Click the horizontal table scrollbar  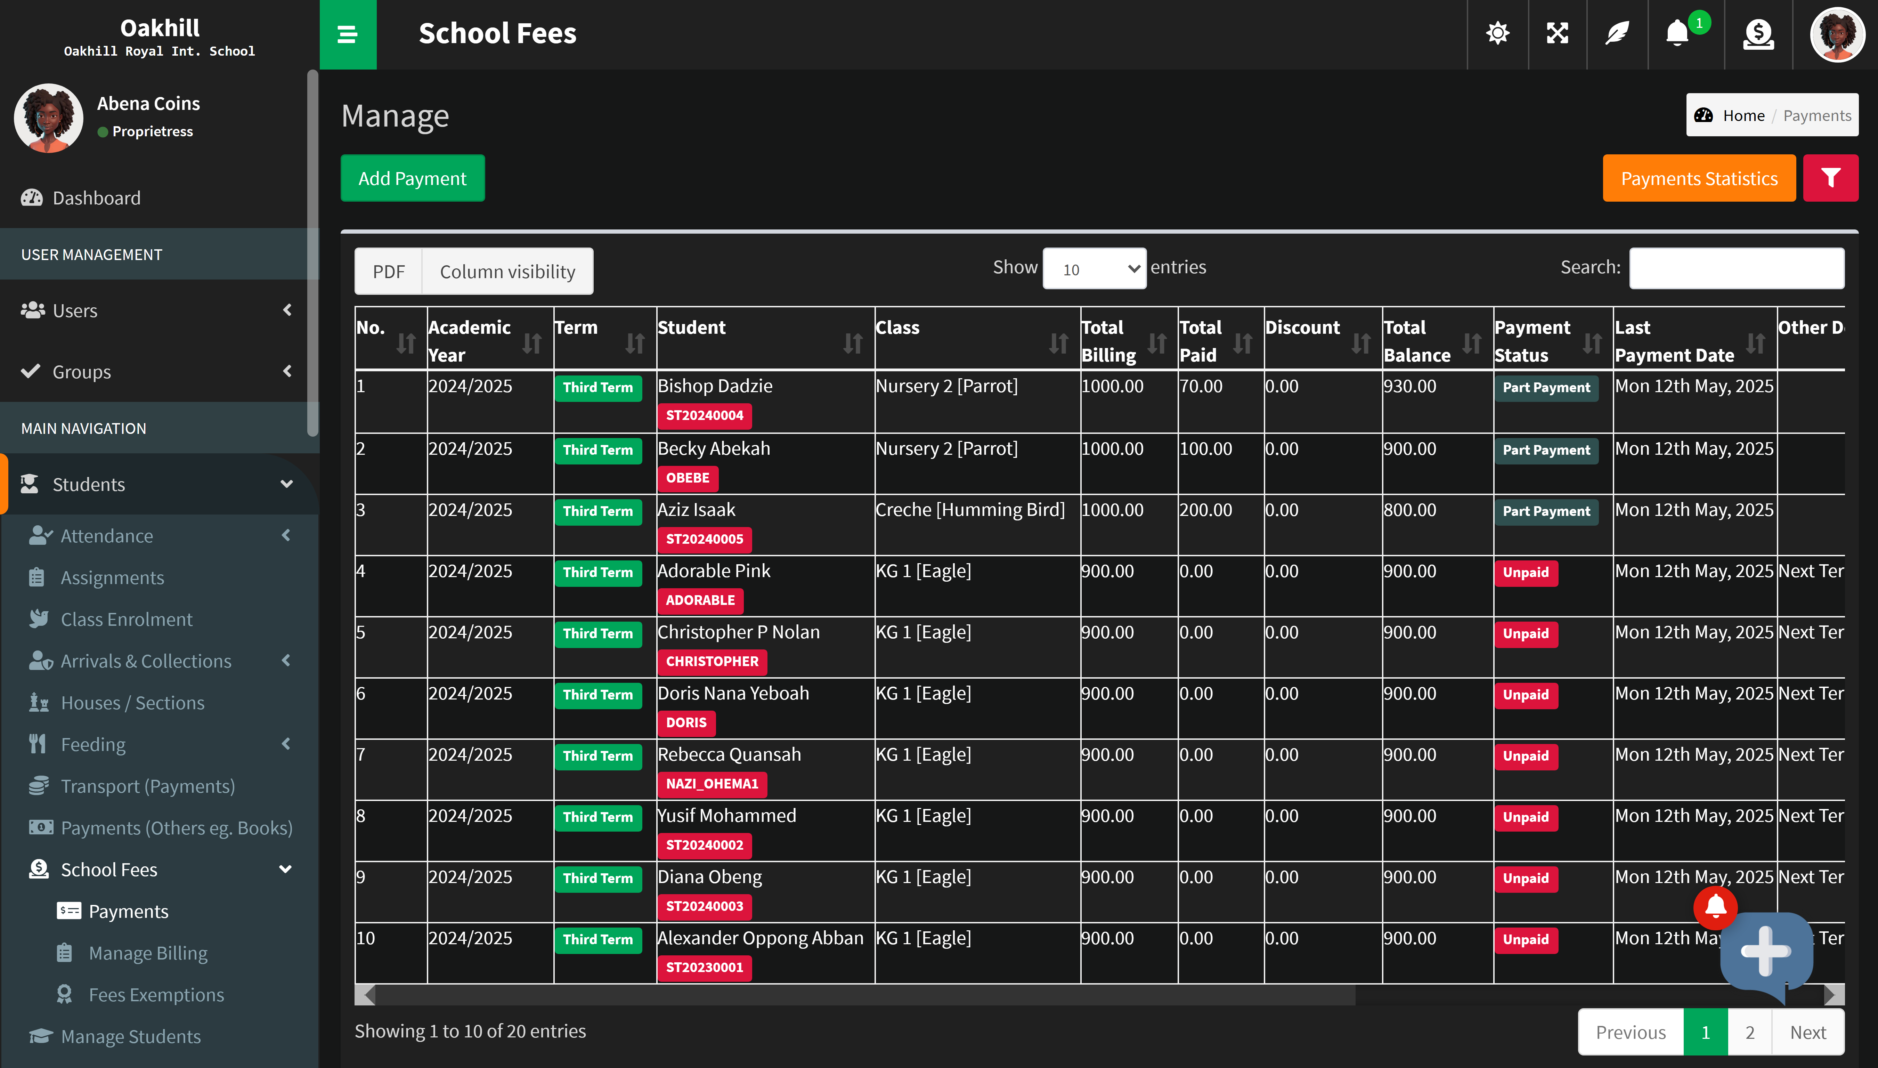click(x=865, y=995)
